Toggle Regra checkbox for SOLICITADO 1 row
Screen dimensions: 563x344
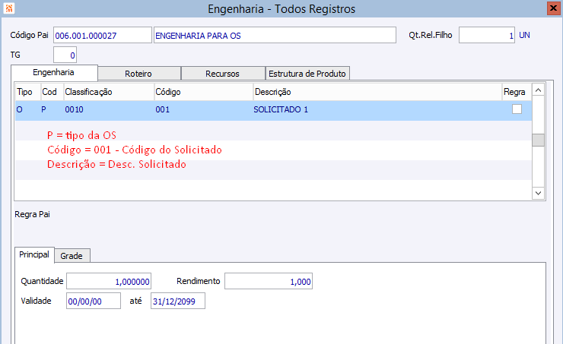(517, 109)
